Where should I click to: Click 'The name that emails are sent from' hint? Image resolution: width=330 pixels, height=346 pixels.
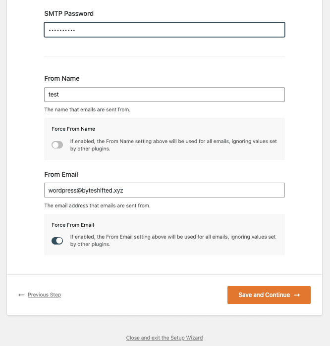[x=87, y=110]
